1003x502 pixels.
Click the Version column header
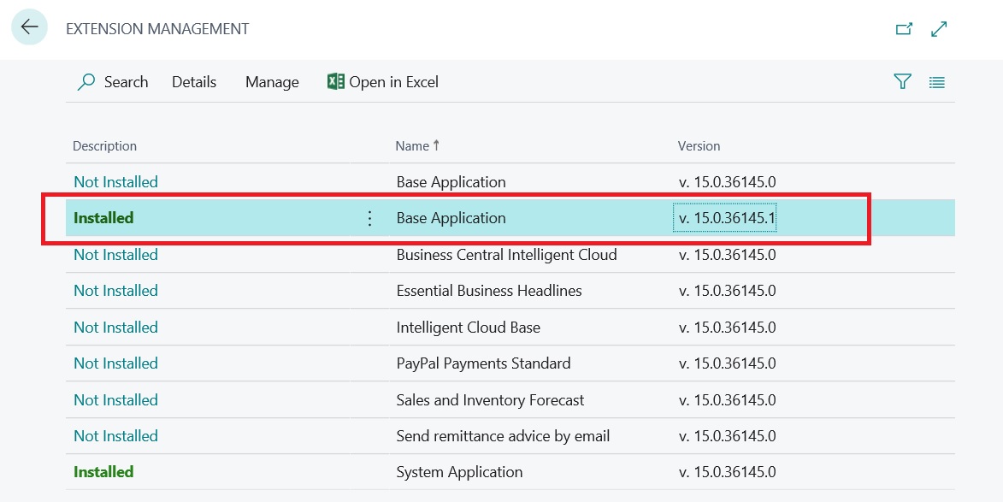point(699,146)
